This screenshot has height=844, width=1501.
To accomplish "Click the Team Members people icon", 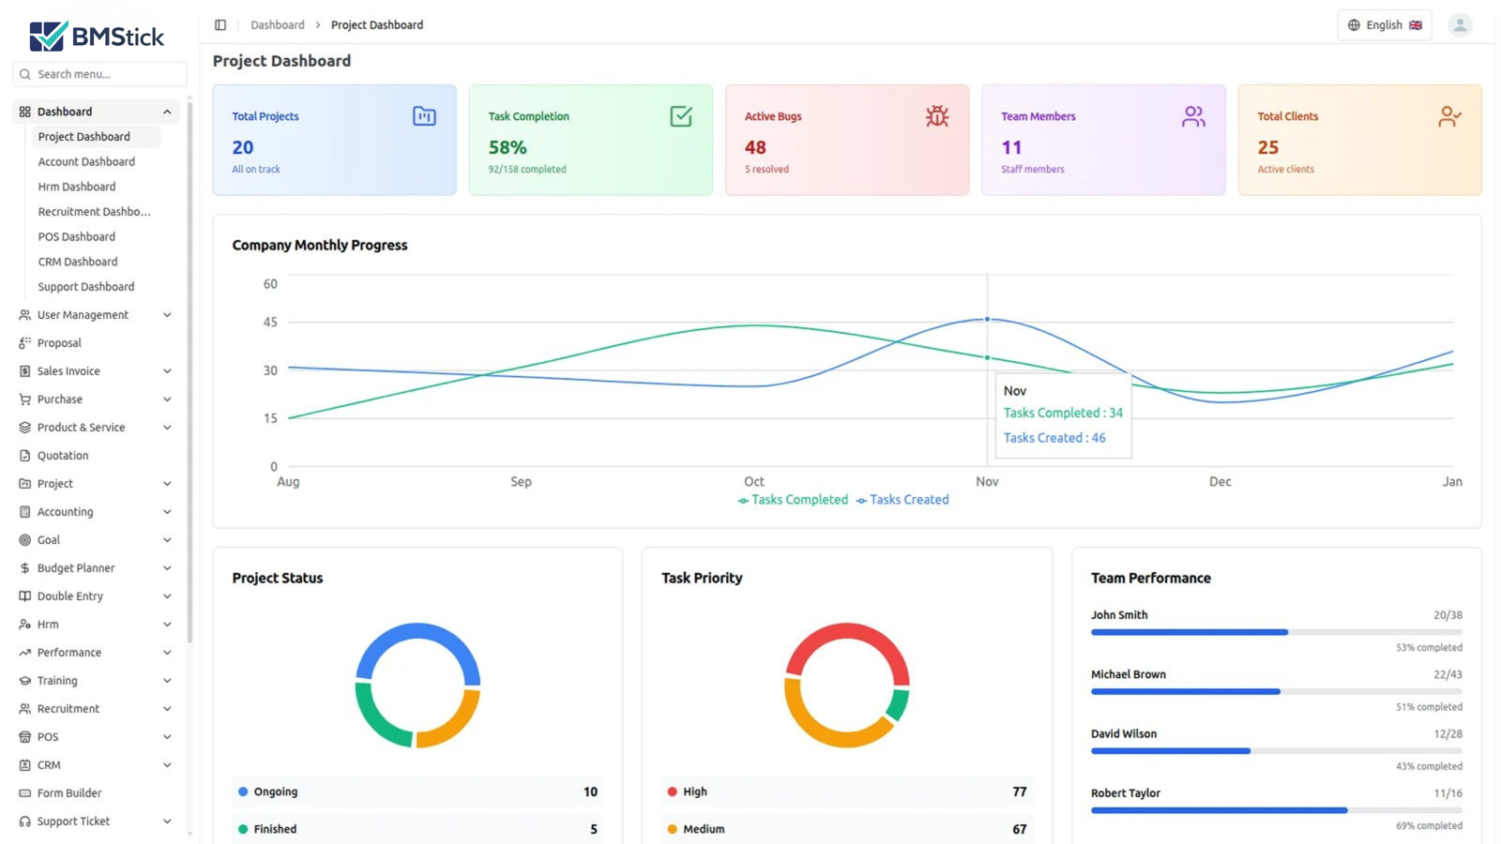I will click(x=1192, y=116).
